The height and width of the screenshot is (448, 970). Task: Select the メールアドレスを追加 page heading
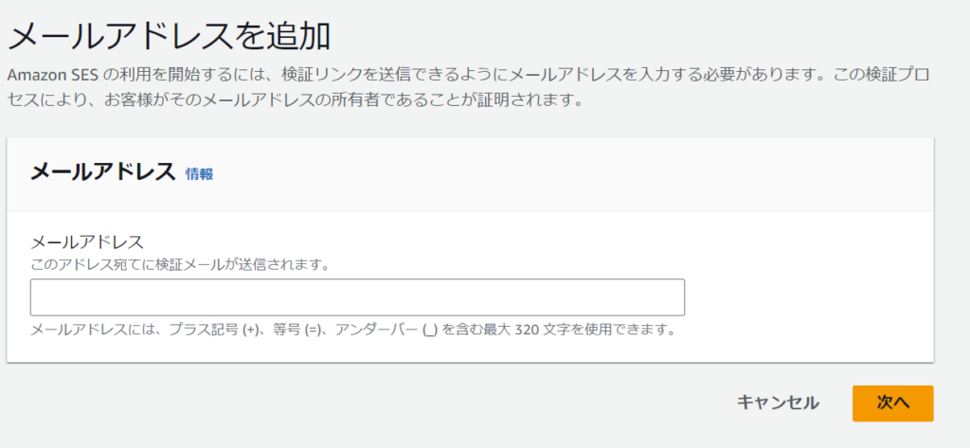[169, 37]
